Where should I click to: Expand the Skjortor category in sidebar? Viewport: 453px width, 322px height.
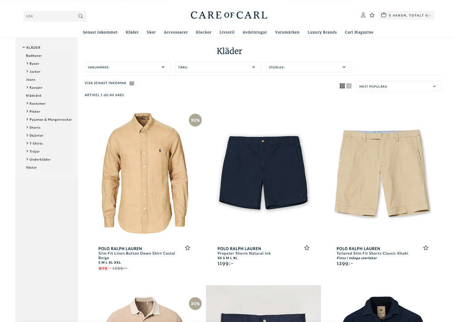click(35, 135)
